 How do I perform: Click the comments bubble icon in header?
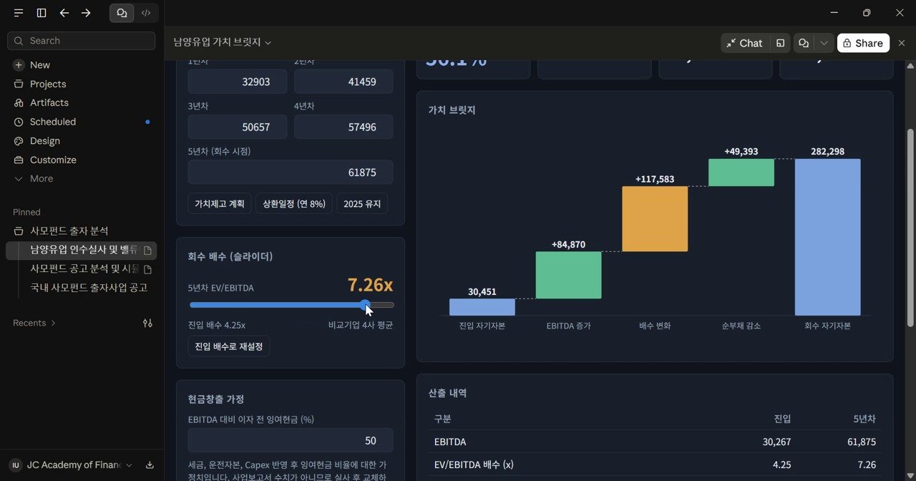click(804, 43)
